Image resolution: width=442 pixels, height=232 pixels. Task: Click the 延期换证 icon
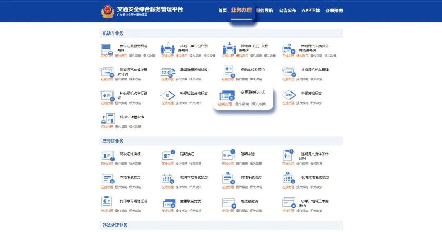169,155
